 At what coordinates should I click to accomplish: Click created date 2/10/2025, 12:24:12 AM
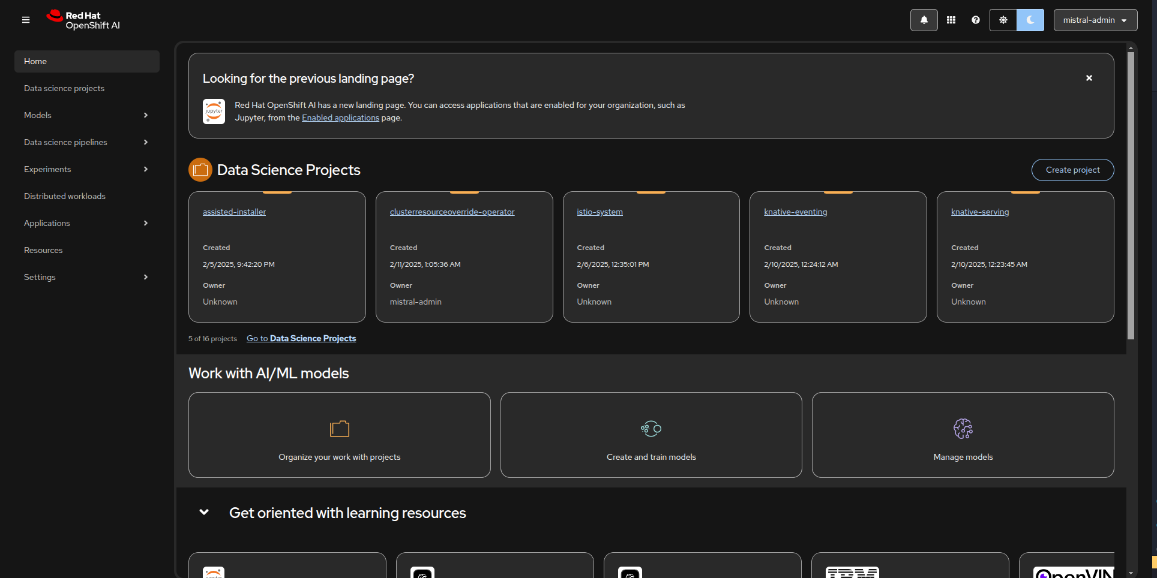(801, 264)
